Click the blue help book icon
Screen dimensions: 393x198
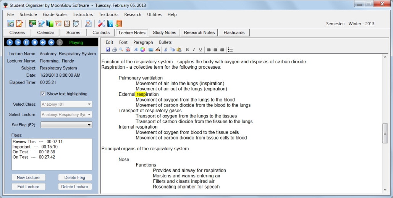(110, 24)
